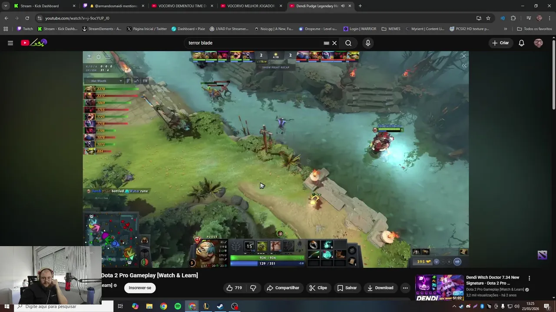This screenshot has width=556, height=312.
Task: Open Spotify from the taskbar
Action: tap(178, 306)
